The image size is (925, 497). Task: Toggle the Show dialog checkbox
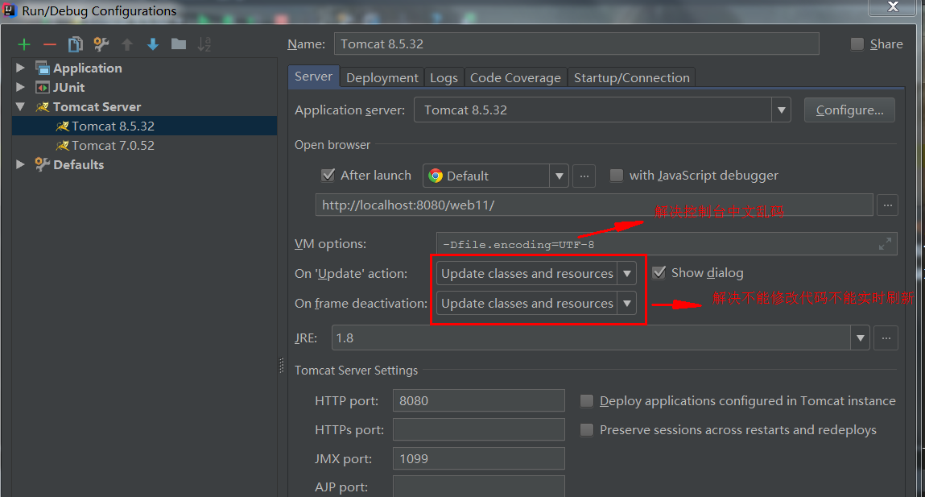(659, 273)
